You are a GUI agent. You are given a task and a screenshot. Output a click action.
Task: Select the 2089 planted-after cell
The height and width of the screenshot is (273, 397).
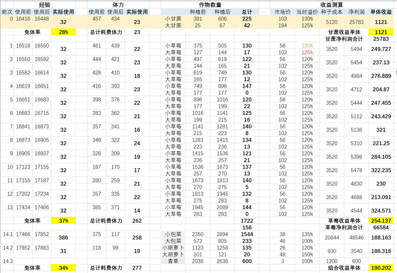click(x=222, y=207)
